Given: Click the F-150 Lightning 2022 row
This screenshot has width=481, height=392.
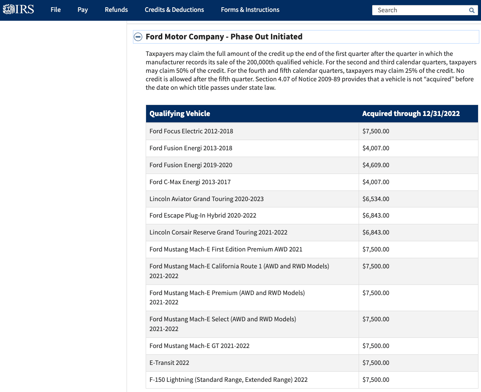Looking at the screenshot, I should pos(228,380).
